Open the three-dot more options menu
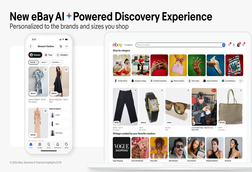The width and height of the screenshot is (252, 172). pos(67,46)
